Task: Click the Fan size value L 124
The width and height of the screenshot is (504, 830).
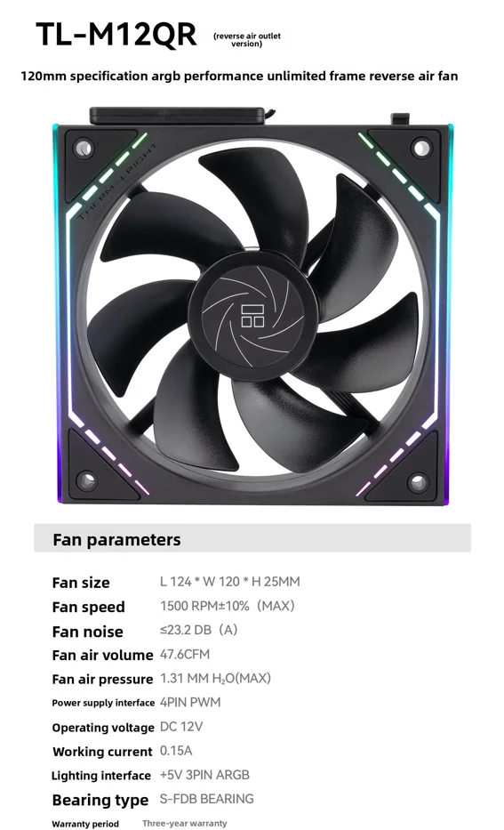Action: (230, 581)
